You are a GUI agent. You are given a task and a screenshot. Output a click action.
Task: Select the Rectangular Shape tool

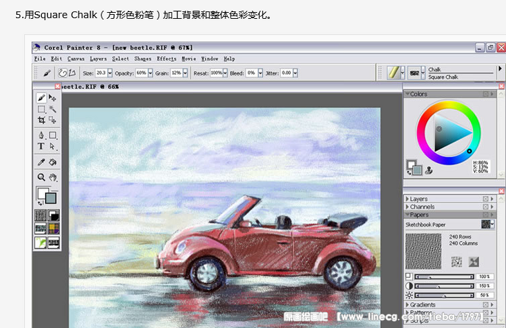[x=53, y=135]
